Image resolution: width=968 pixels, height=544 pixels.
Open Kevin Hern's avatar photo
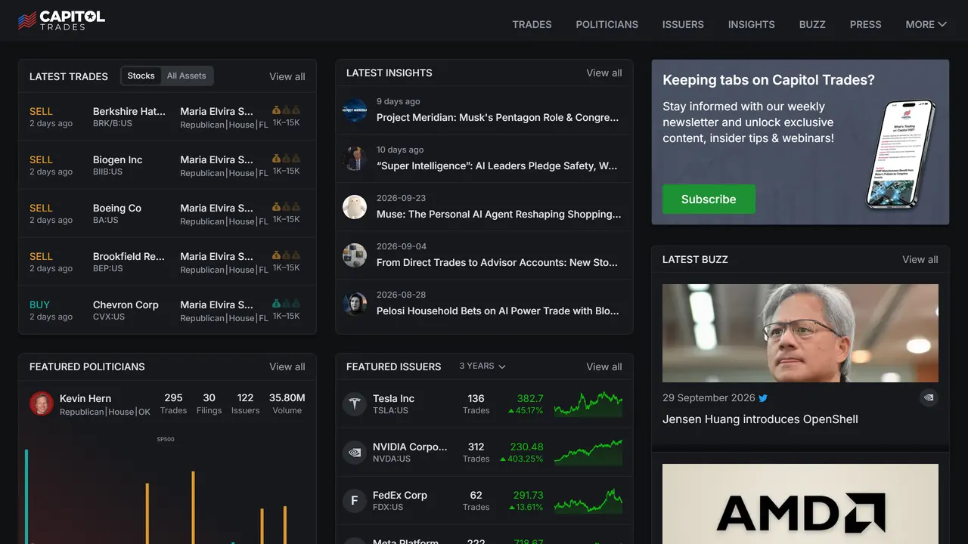click(x=42, y=403)
